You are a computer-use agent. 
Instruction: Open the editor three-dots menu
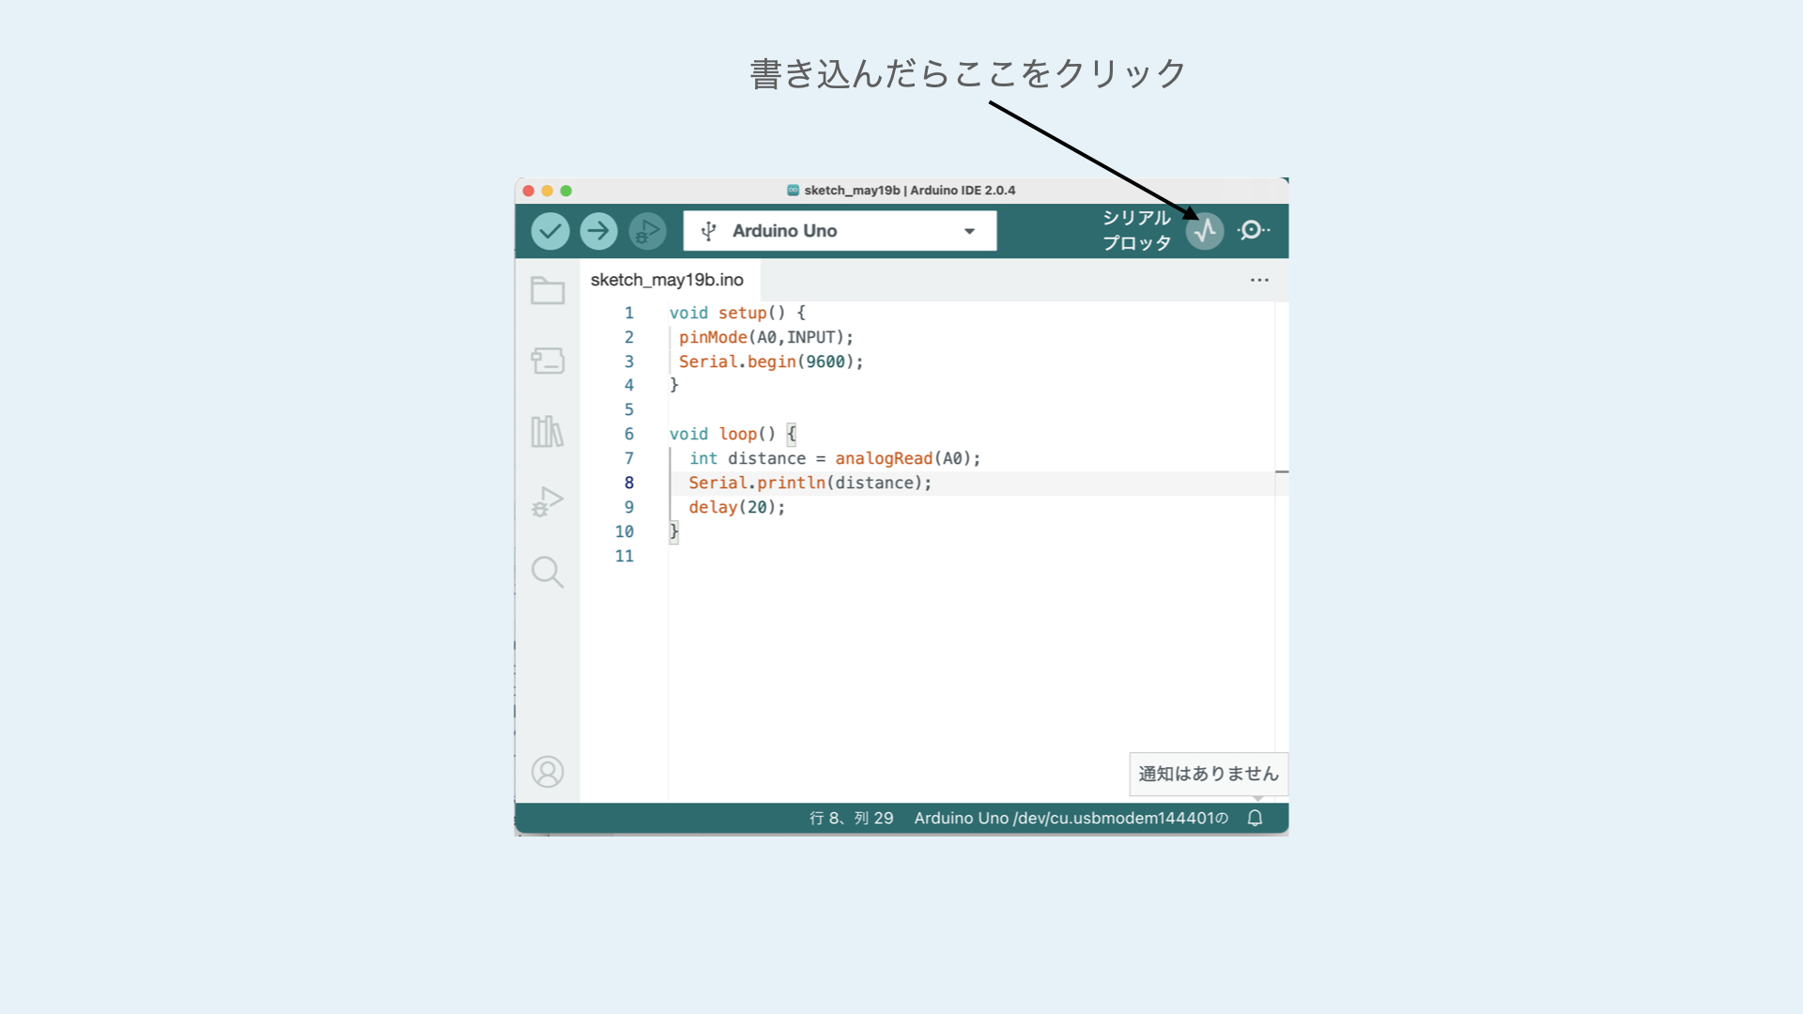pos(1259,281)
